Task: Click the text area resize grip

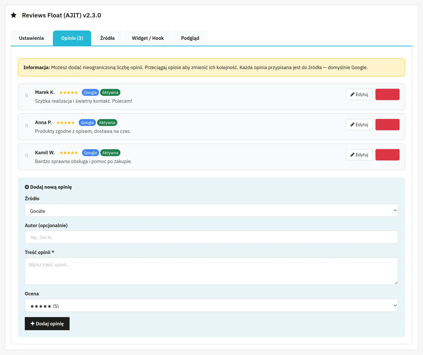Action: (x=396, y=283)
